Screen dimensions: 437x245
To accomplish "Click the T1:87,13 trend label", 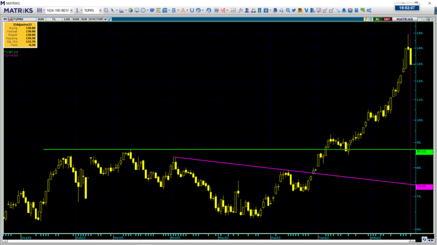I will pos(11,52).
